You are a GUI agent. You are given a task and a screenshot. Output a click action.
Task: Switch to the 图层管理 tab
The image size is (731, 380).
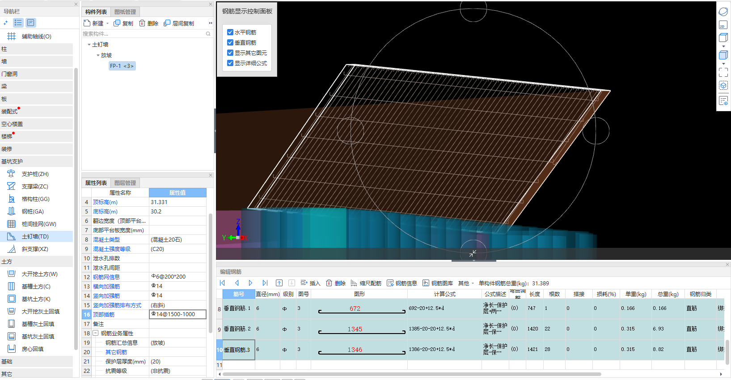[125, 183]
